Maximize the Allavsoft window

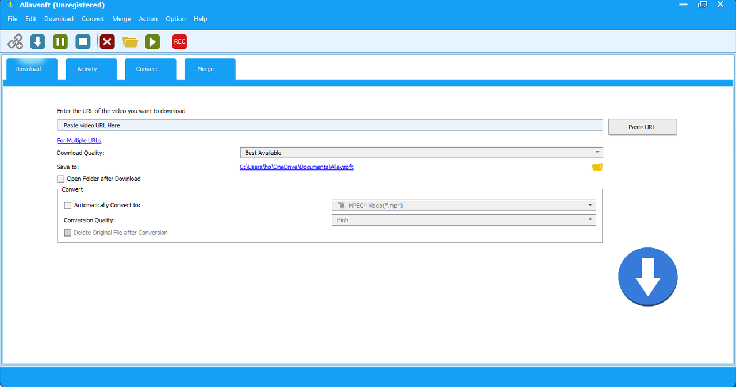pos(702,5)
